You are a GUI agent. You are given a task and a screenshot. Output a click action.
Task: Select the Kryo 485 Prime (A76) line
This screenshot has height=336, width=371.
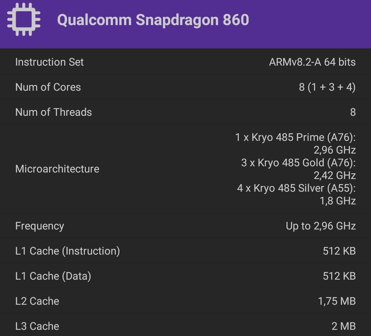pyautogui.click(x=295, y=137)
